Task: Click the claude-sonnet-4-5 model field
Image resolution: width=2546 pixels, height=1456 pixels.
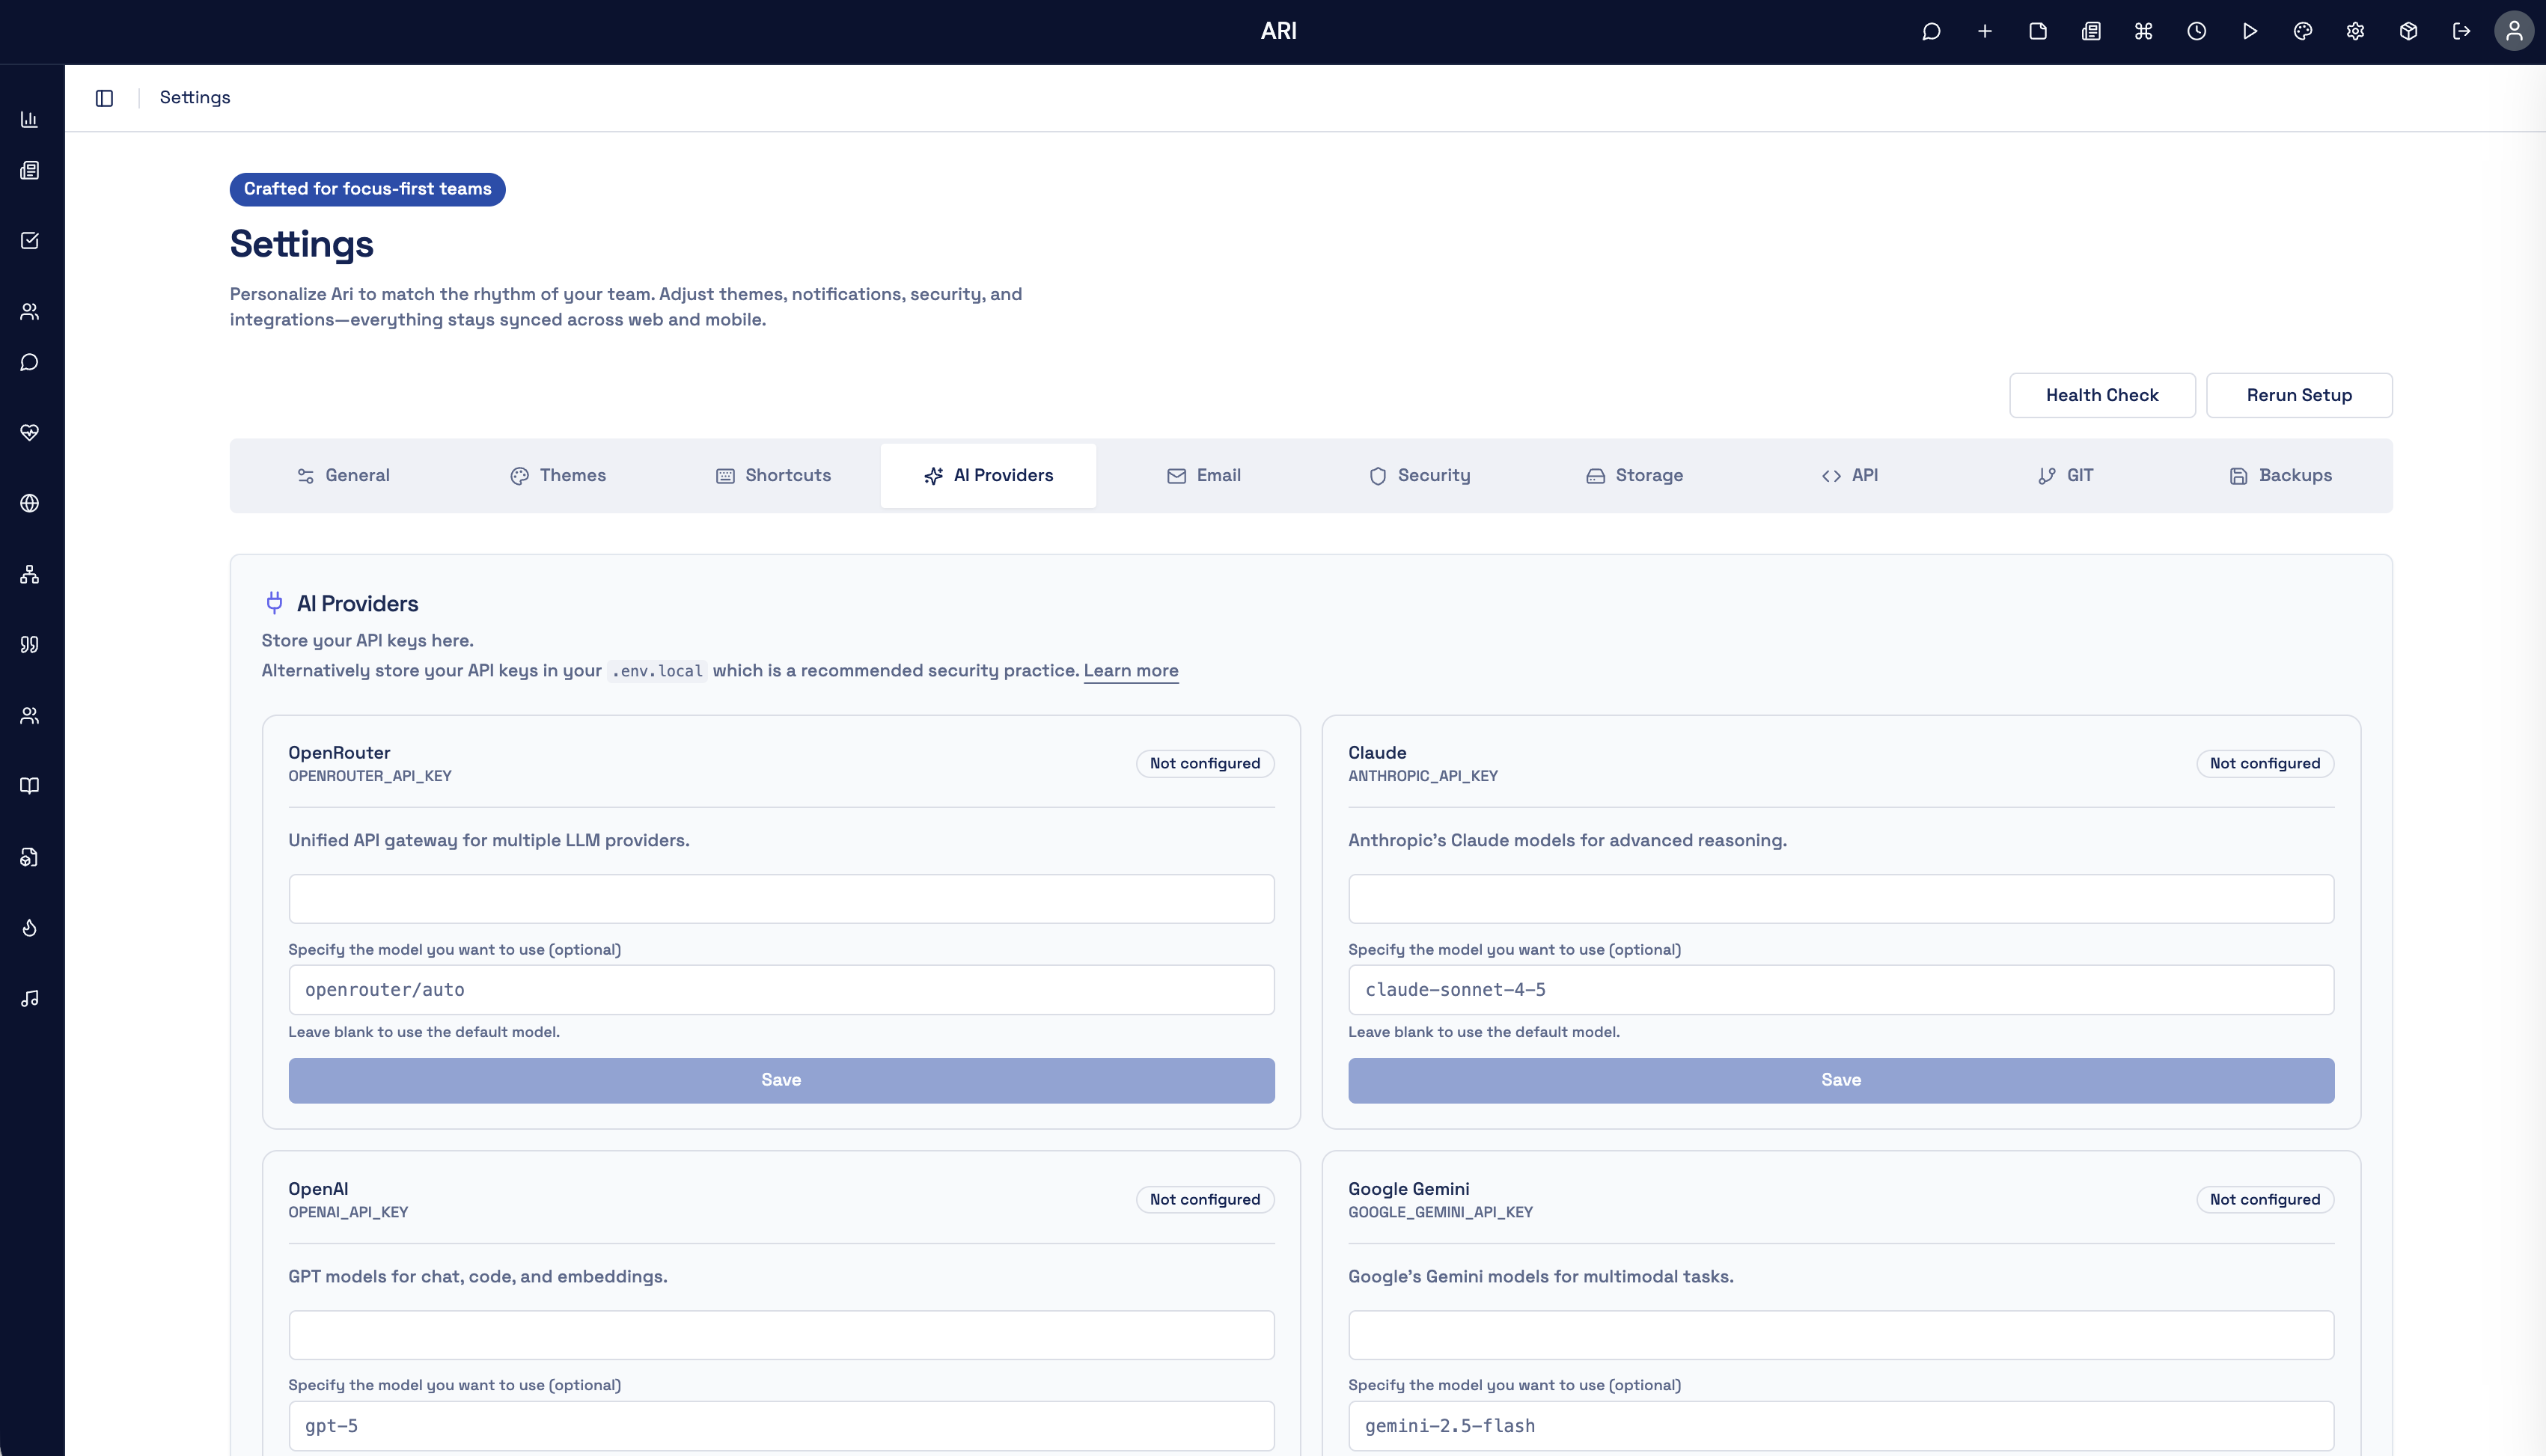Action: click(1841, 990)
